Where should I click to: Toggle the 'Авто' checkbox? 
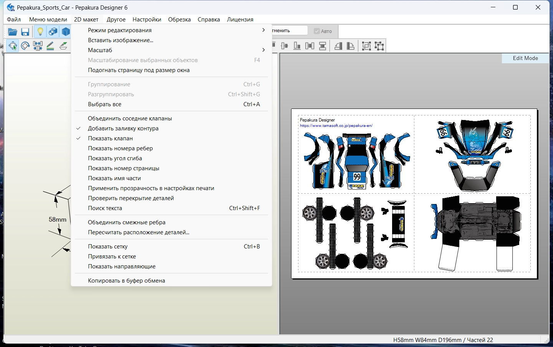(x=317, y=31)
